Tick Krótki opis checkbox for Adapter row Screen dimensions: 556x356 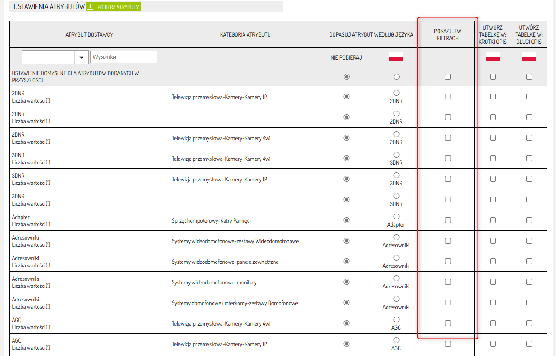click(x=493, y=220)
